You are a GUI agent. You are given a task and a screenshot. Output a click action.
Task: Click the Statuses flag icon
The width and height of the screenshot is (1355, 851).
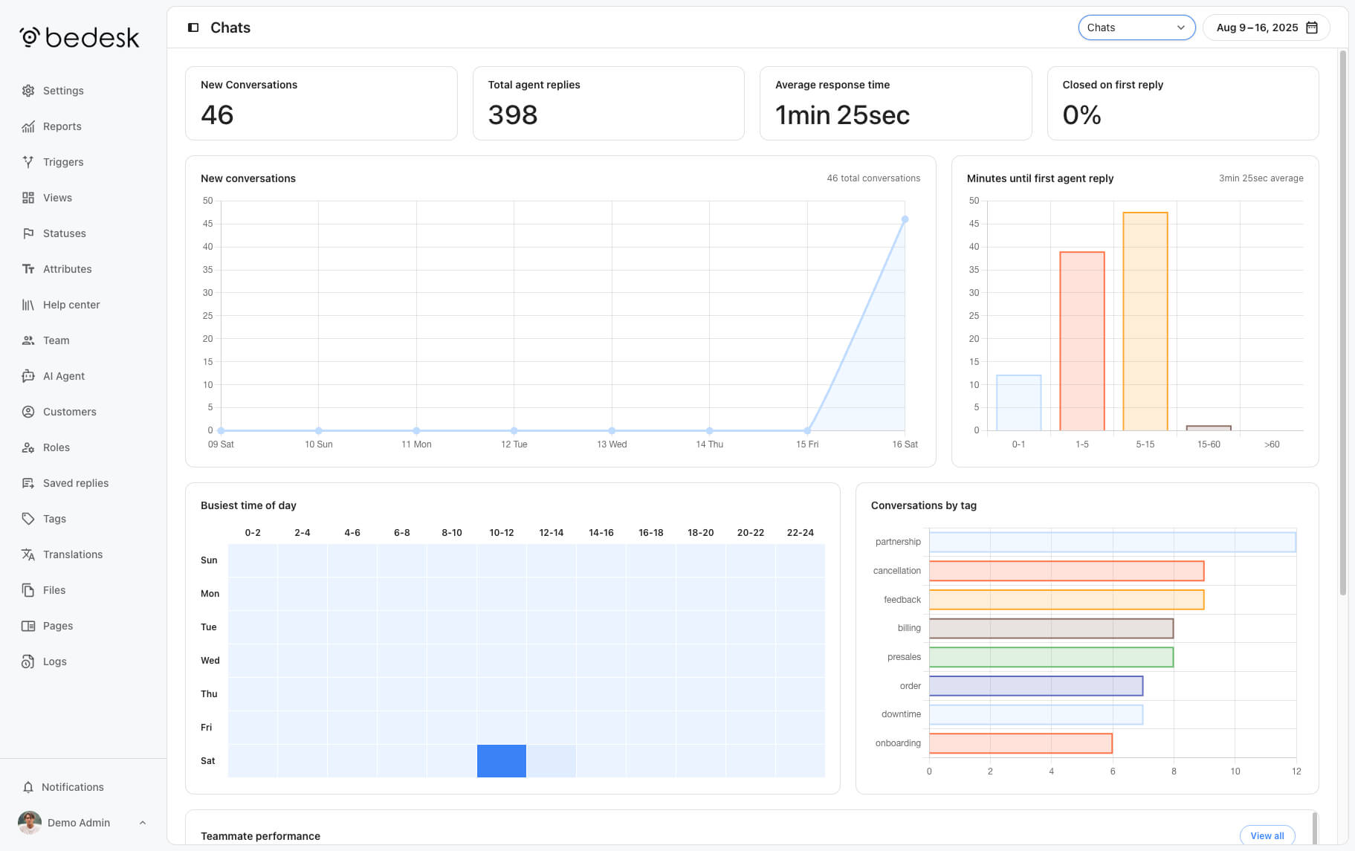click(x=28, y=233)
